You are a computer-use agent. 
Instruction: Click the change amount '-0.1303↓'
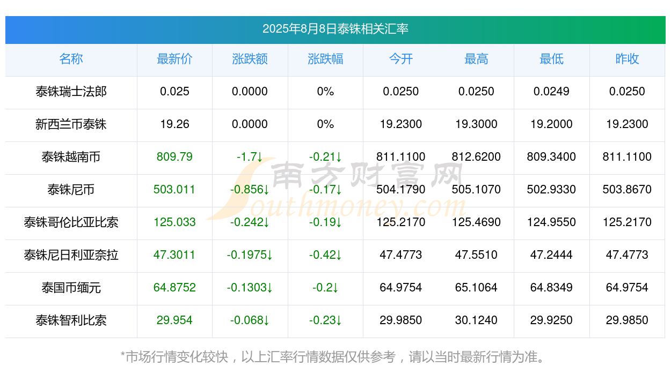pos(250,288)
